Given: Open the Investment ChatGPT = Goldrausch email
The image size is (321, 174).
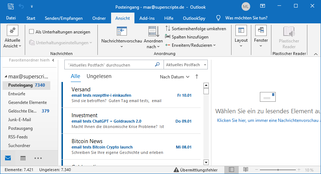Looking at the screenshot, I should 132,121.
